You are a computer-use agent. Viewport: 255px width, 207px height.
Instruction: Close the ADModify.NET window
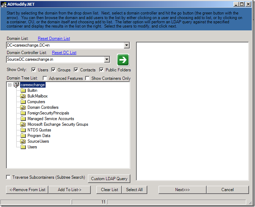(248, 4)
